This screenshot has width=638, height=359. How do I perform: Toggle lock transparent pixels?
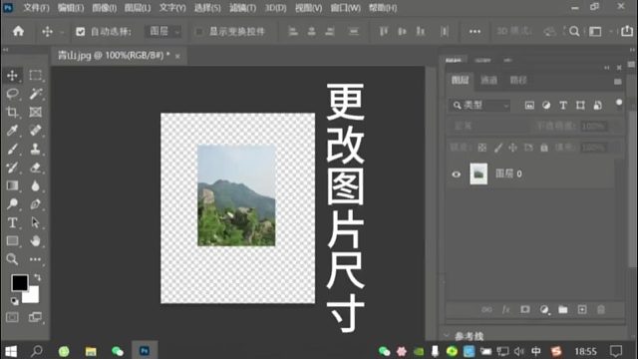(481, 148)
